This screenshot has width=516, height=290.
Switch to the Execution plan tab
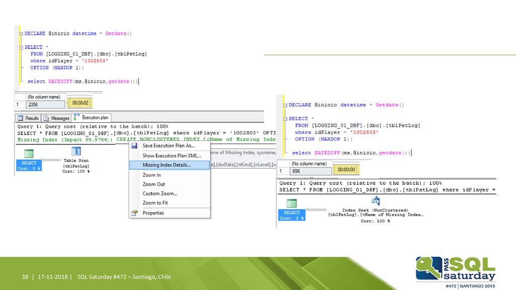click(91, 117)
